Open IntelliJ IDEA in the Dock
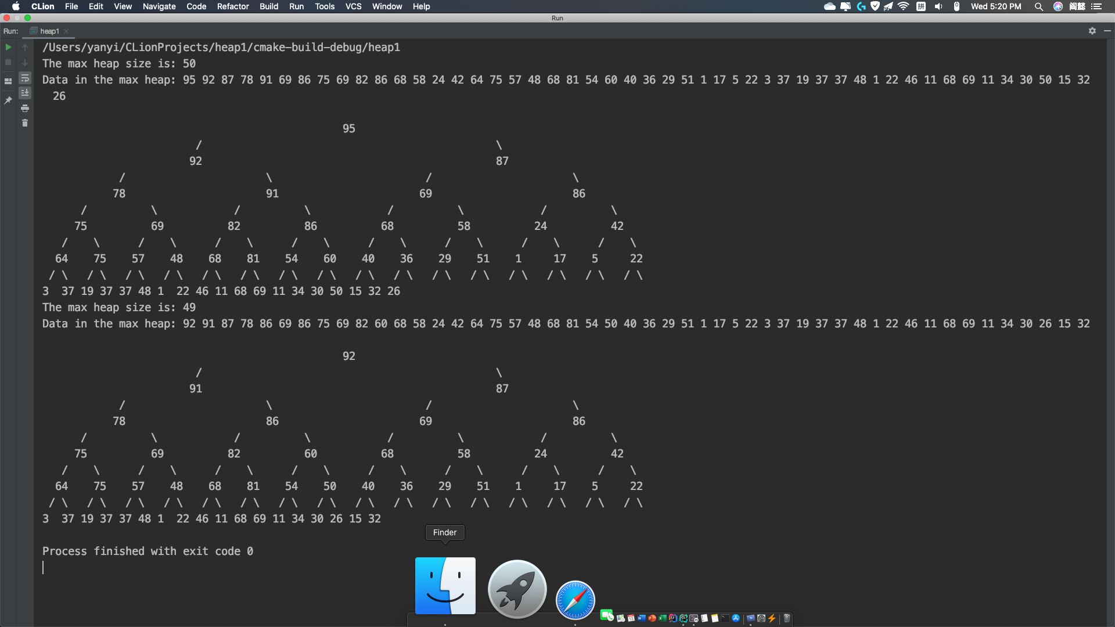 [x=673, y=618]
